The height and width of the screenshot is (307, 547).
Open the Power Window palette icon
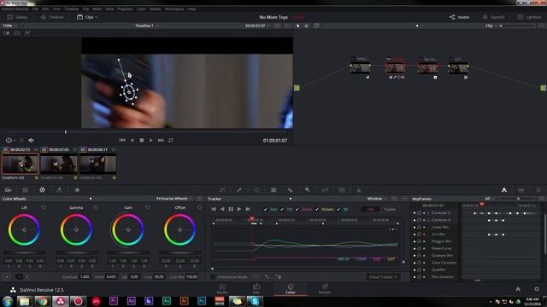[x=256, y=190]
